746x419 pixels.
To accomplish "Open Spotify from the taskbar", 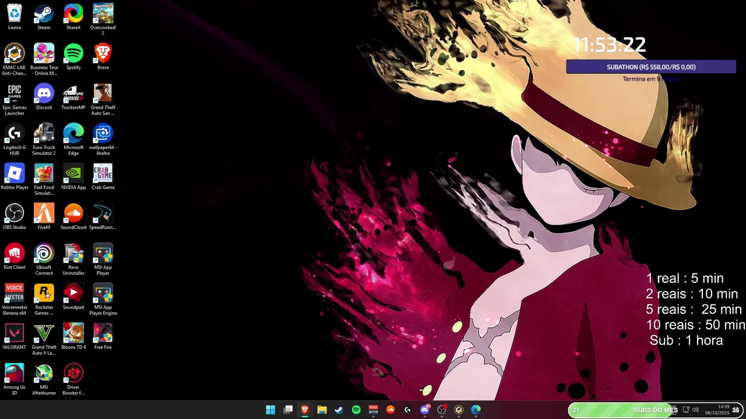I will tap(356, 410).
